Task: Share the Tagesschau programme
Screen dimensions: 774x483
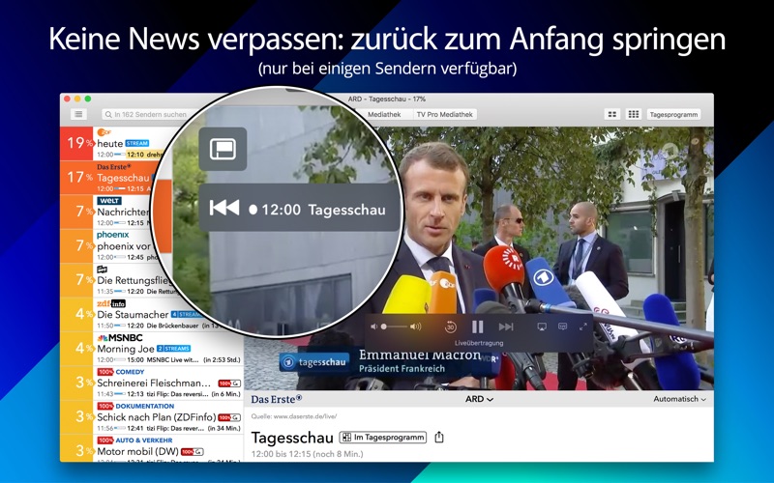Action: click(x=439, y=438)
